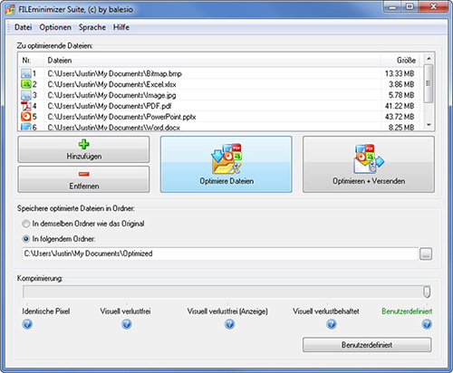
Task: Click the image file icon in row 3
Action: click(26, 95)
